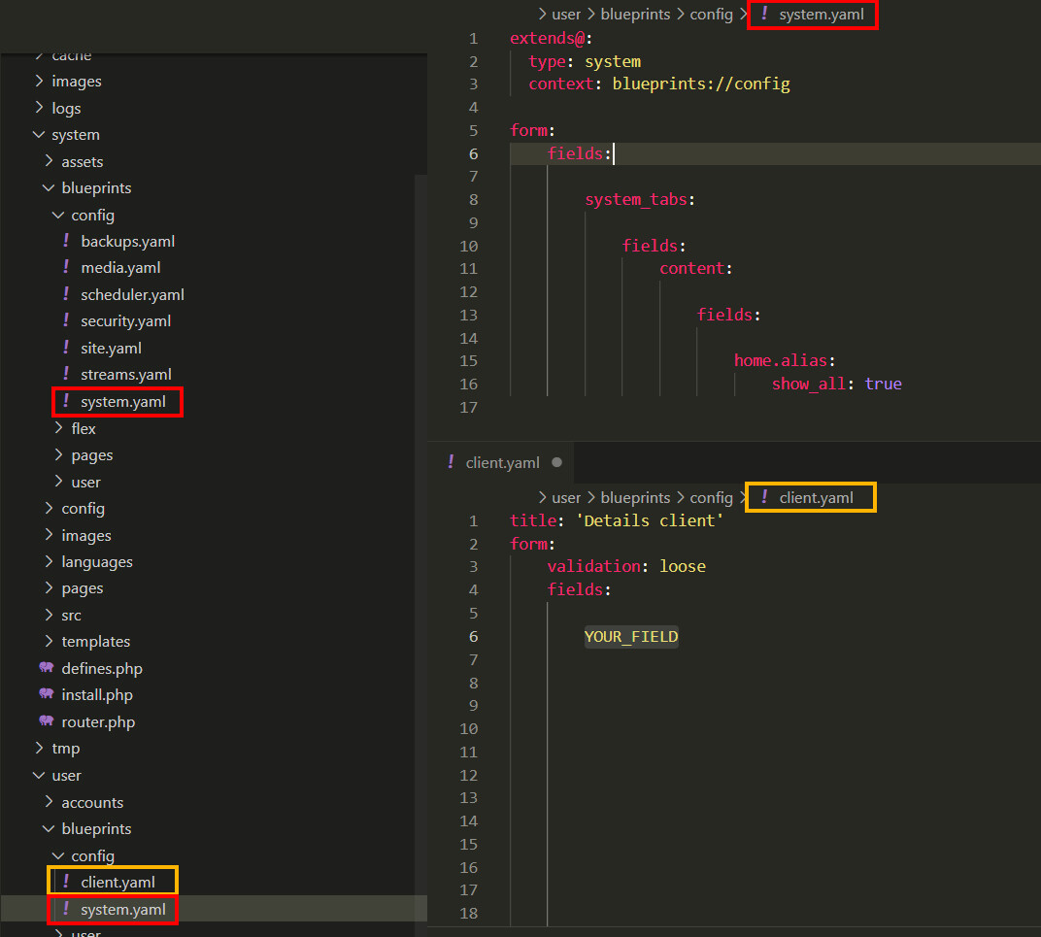Open client.yaml in user blueprints config
Viewport: 1041px width, 937px height.
(x=118, y=882)
